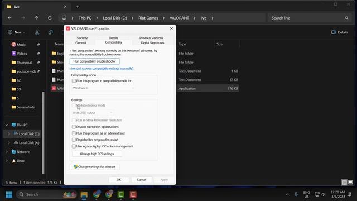Click This PC in the address breadcrumb

[x=85, y=18]
